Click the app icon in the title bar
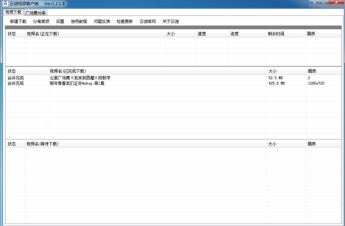 click(x=5, y=3)
